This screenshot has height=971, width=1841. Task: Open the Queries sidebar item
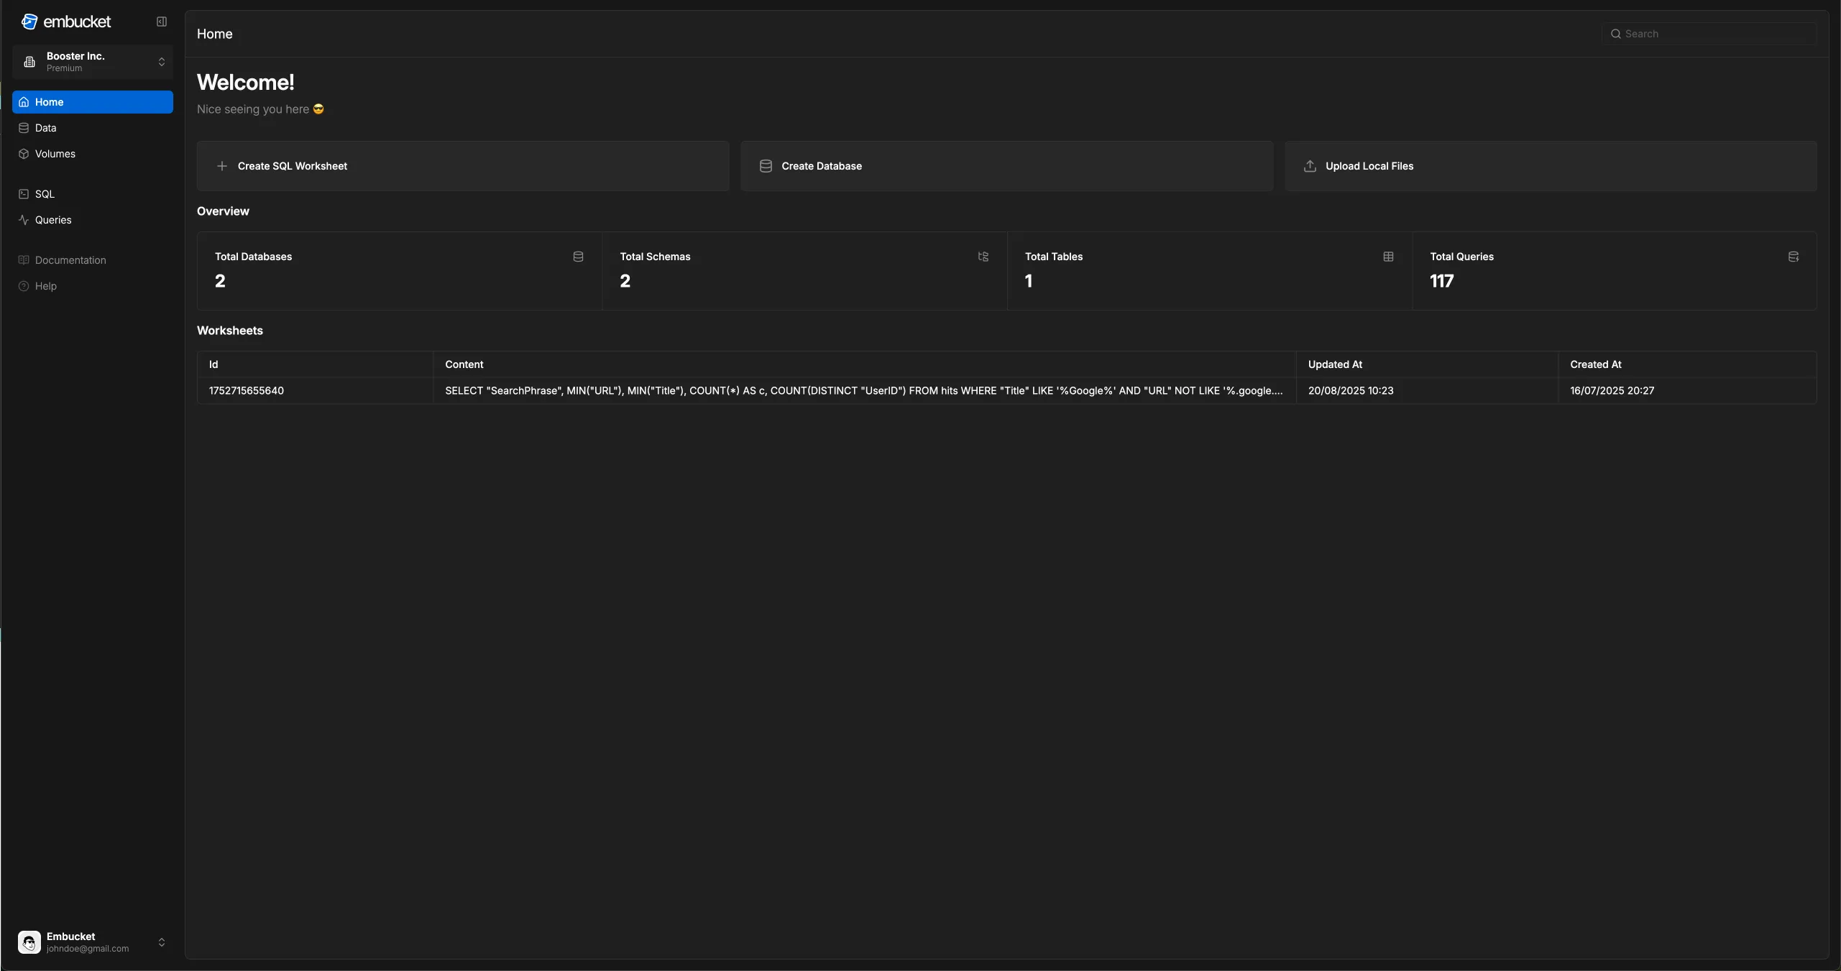[93, 220]
